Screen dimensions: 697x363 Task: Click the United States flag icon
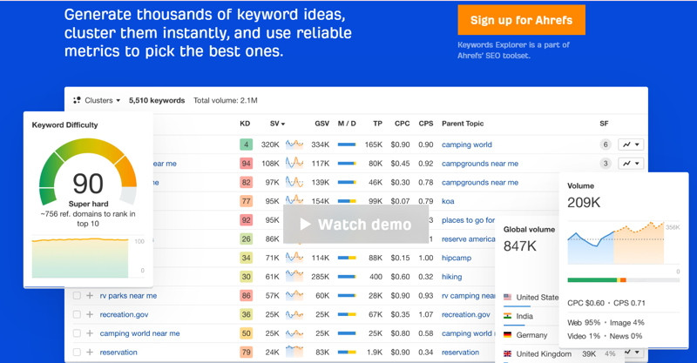click(507, 297)
